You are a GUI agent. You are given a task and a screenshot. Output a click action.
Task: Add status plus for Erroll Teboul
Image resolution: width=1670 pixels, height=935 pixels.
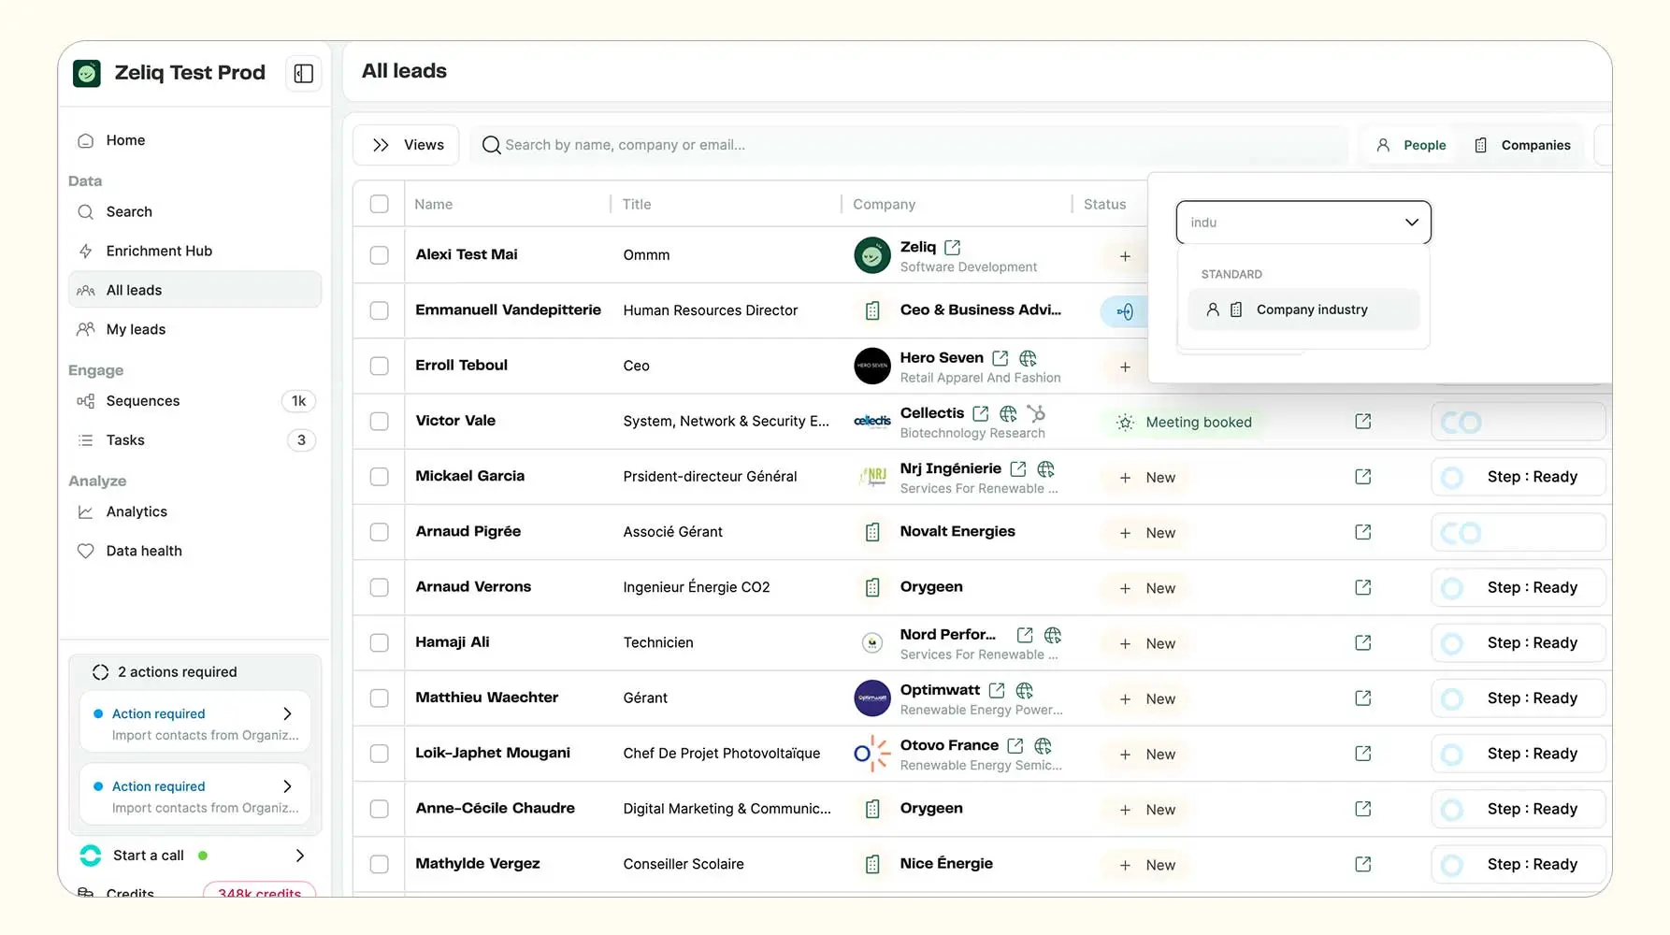click(x=1125, y=367)
